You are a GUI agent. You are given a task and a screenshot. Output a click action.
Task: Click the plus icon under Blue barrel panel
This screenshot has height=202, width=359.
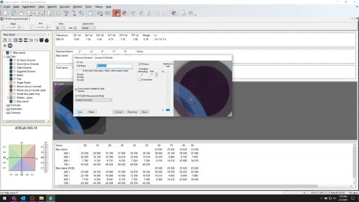click(x=5, y=46)
